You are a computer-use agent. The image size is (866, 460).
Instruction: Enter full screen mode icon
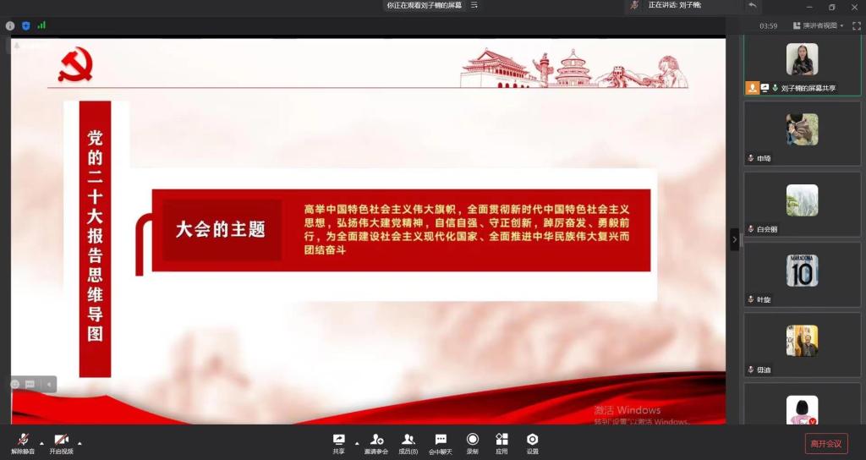click(x=857, y=25)
